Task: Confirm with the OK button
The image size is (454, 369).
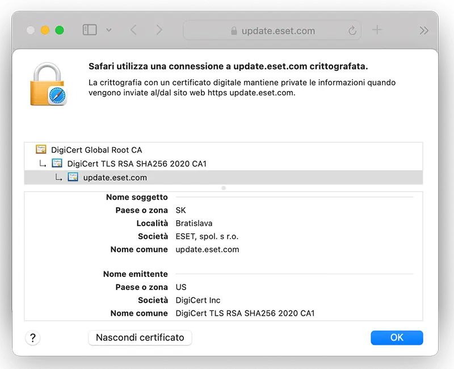Action: 397,338
